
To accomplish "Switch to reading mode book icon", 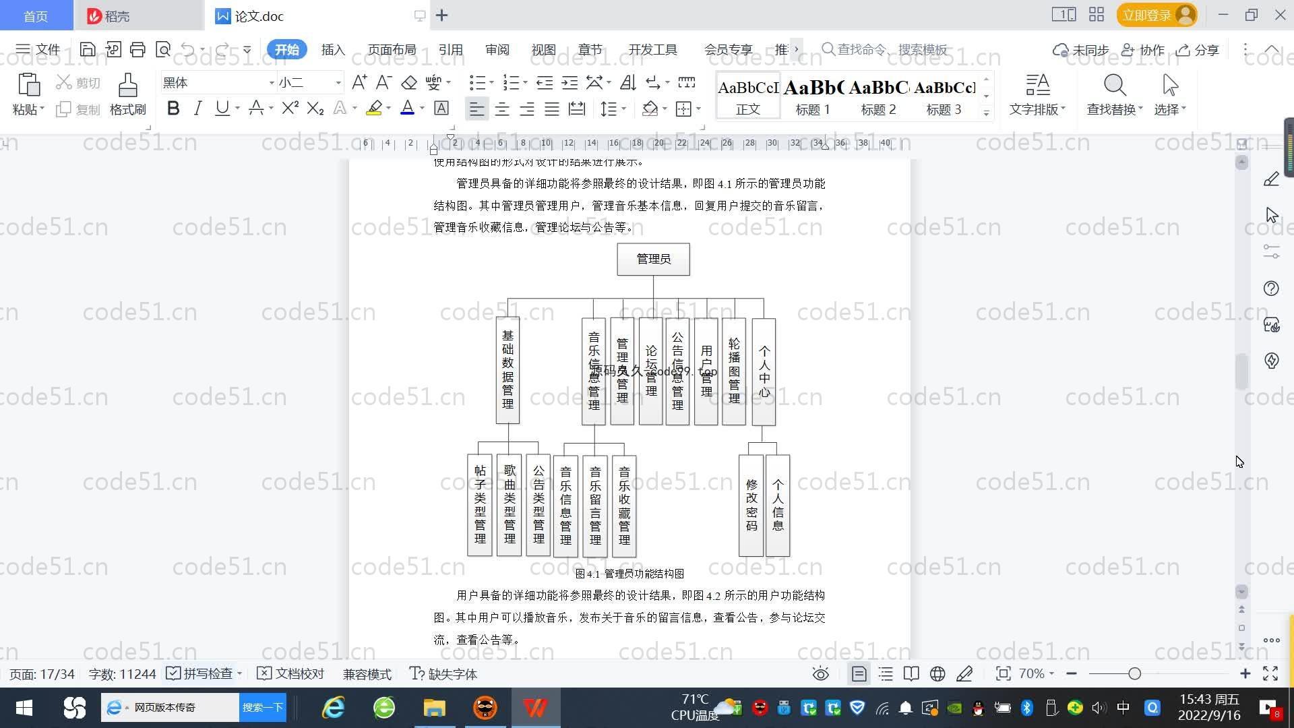I will 911,674.
